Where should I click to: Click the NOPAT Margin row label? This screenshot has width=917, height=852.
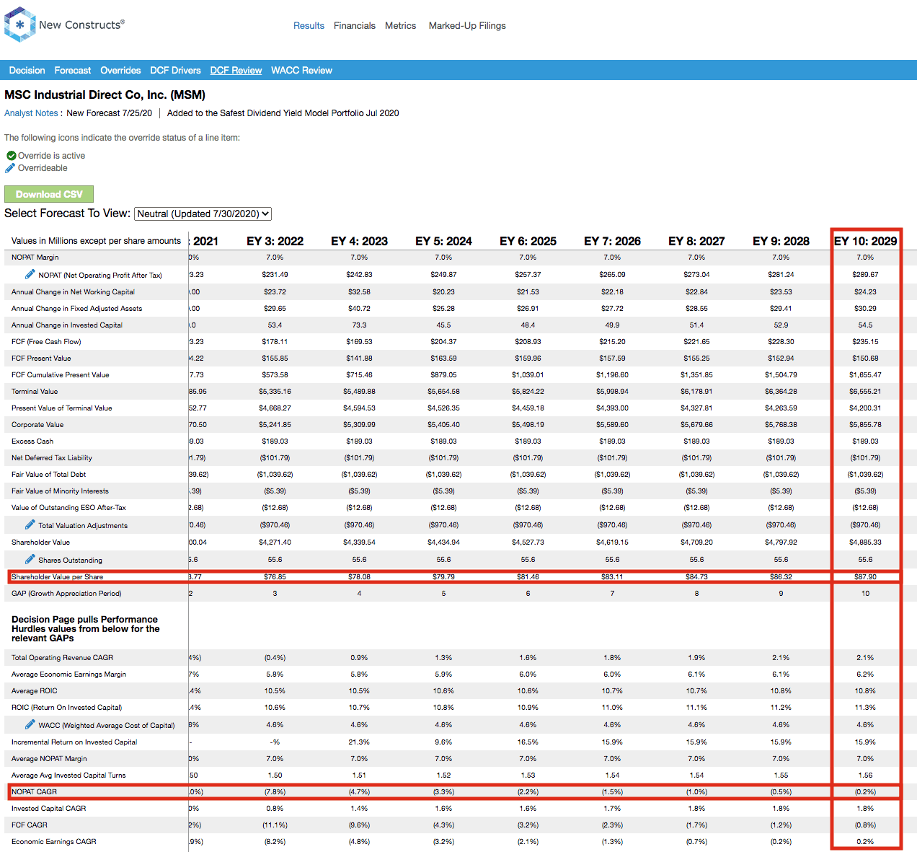coord(35,258)
